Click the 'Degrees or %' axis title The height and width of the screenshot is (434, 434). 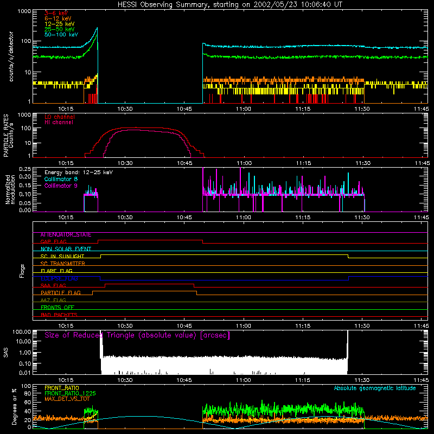click(14, 406)
